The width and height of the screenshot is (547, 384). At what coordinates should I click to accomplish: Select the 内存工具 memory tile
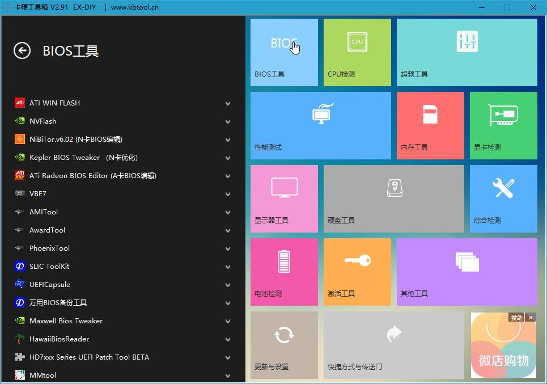pos(430,125)
